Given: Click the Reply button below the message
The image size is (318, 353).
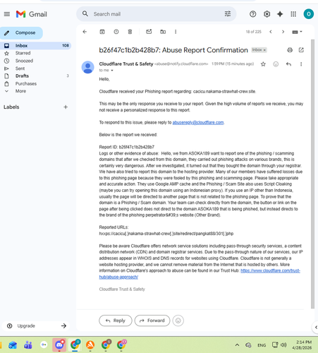Looking at the screenshot, I should pyautogui.click(x=116, y=321).
